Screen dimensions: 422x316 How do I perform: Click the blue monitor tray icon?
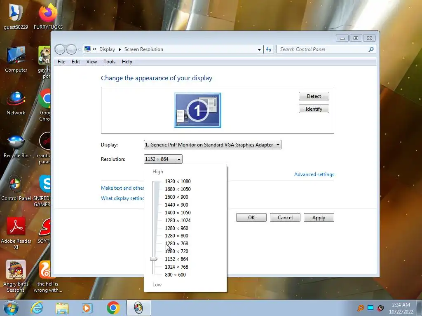click(x=370, y=308)
